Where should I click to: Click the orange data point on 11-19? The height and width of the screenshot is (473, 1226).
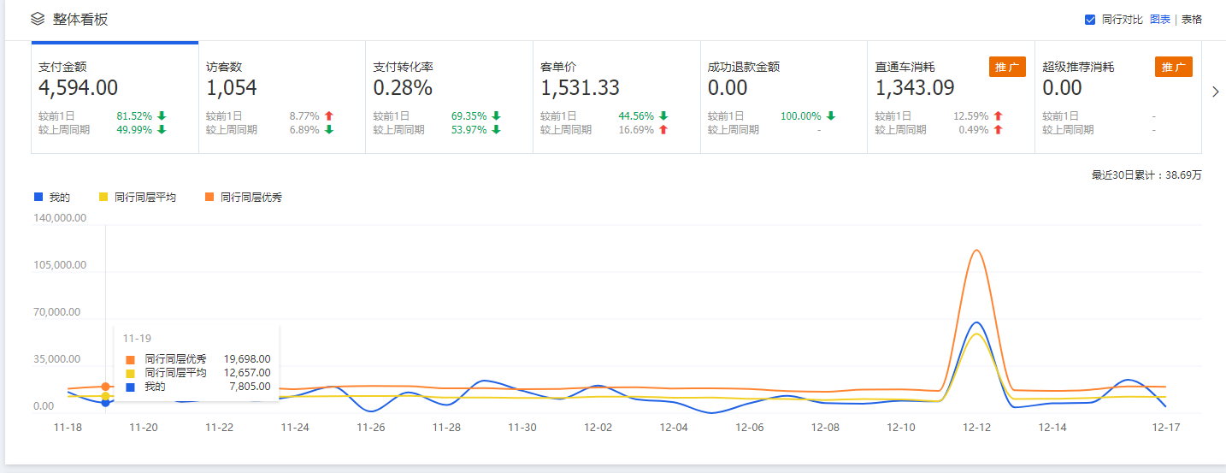pyautogui.click(x=105, y=387)
